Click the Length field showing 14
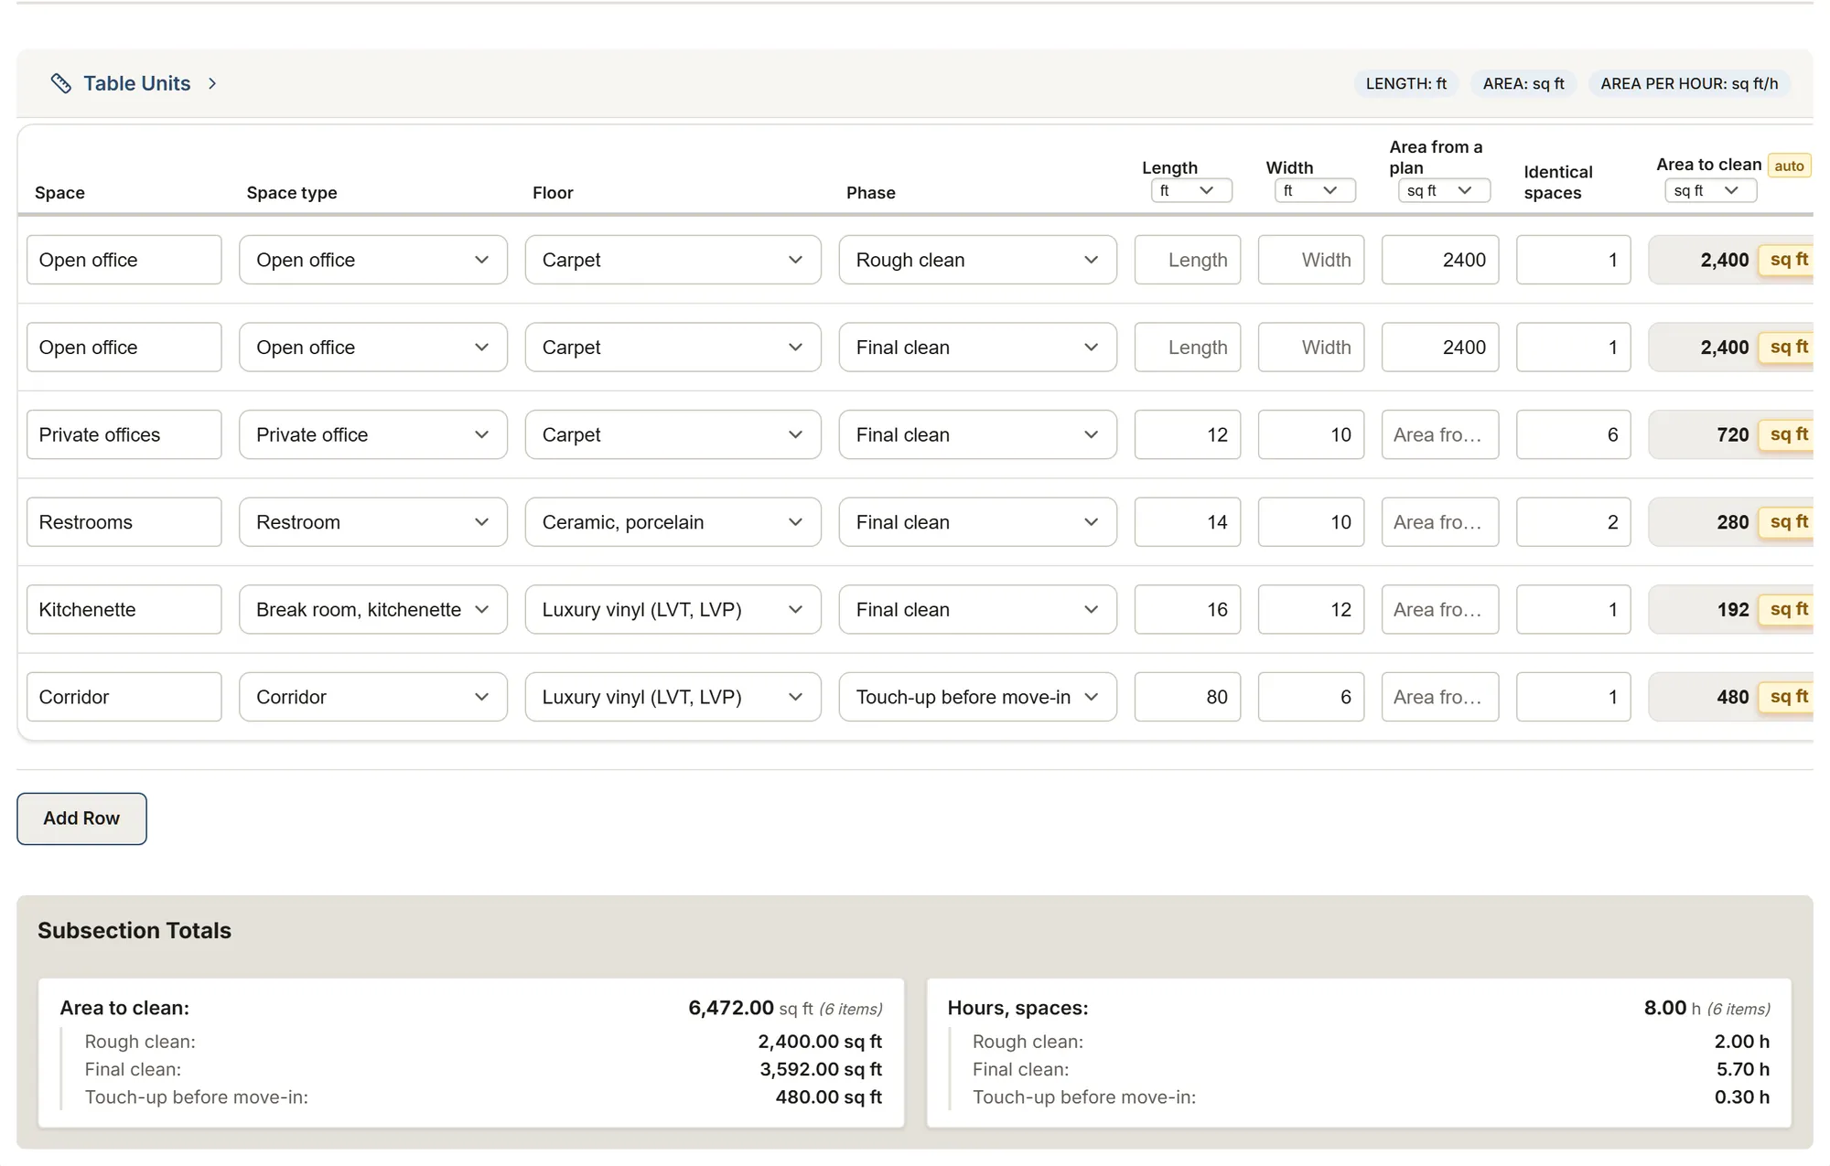This screenshot has width=1830, height=1166. (x=1188, y=522)
